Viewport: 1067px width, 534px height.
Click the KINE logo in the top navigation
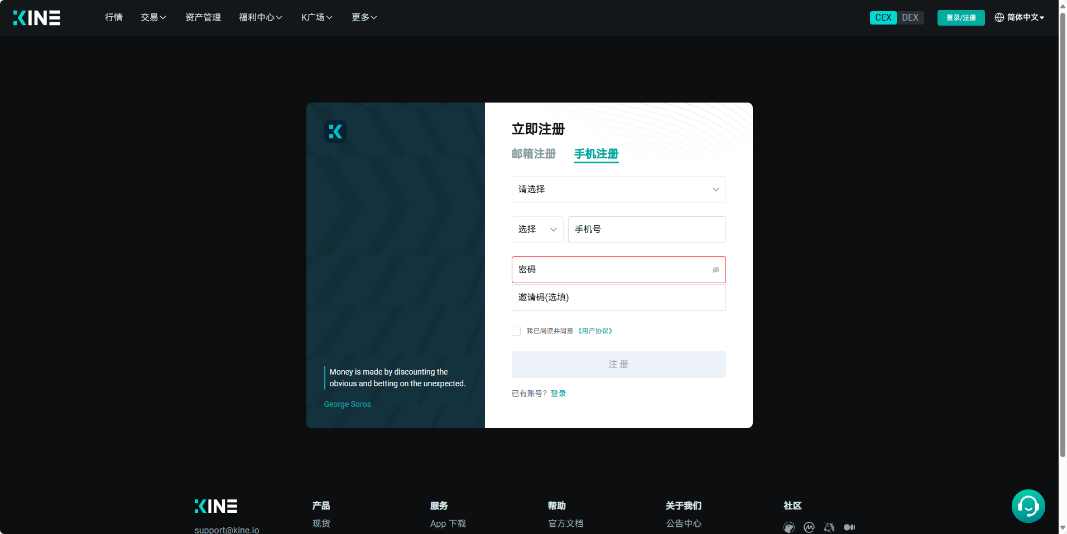(37, 18)
